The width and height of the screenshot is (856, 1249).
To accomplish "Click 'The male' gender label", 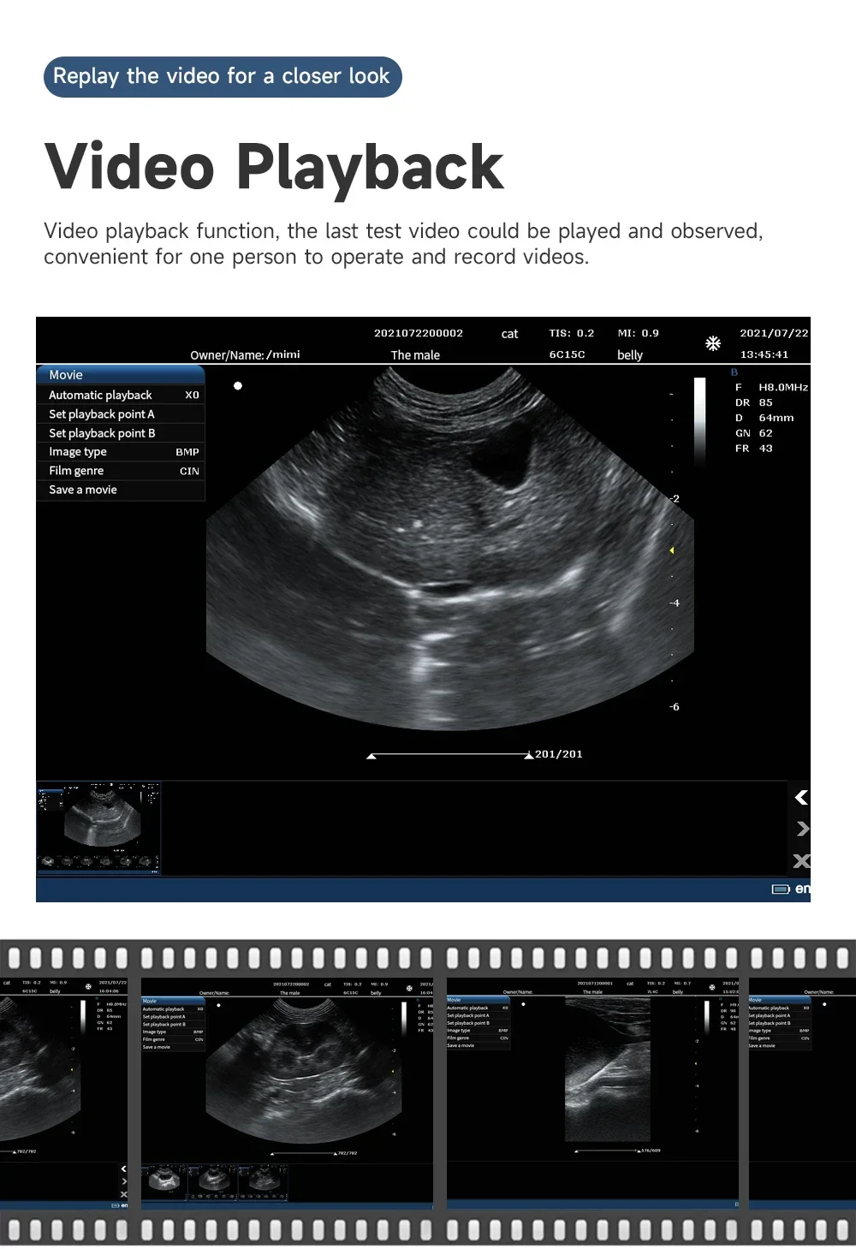I will (x=415, y=354).
